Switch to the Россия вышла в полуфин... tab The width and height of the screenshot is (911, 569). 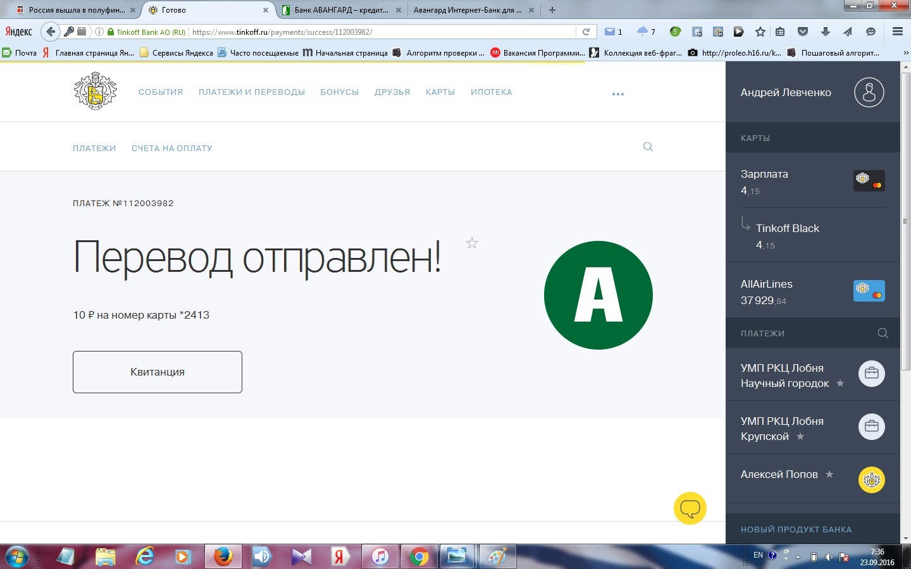click(x=75, y=10)
